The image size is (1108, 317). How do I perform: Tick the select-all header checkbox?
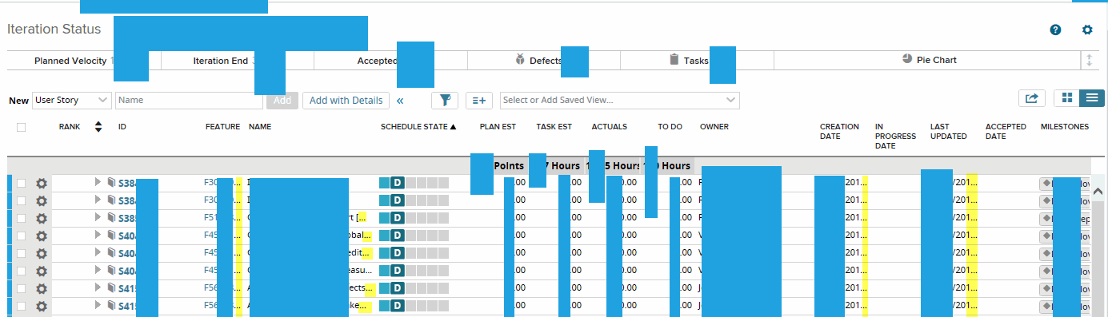tap(21, 127)
